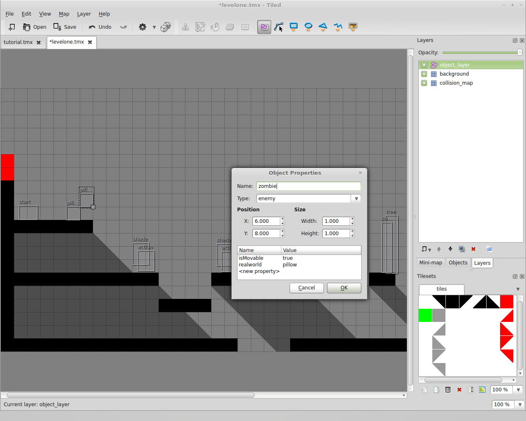Activate the Select Objects tool
Viewport: 526px width, 421px height.
pyautogui.click(x=264, y=27)
